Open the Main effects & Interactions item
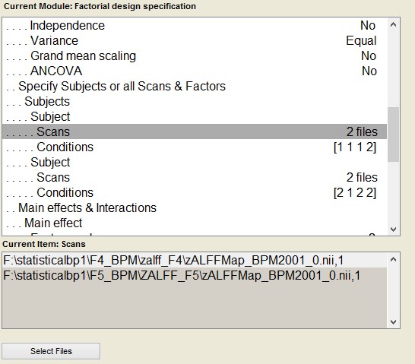 195,207
